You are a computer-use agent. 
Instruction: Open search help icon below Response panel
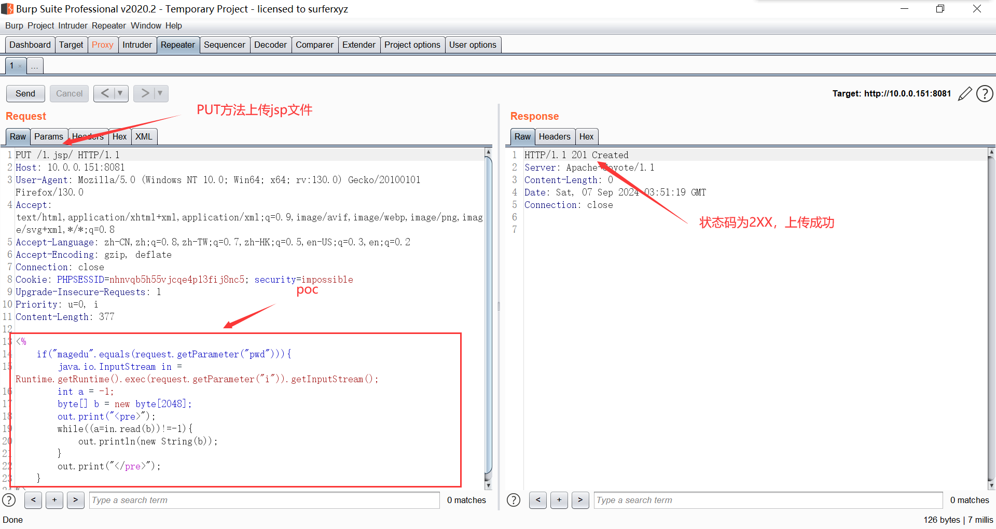[514, 500]
